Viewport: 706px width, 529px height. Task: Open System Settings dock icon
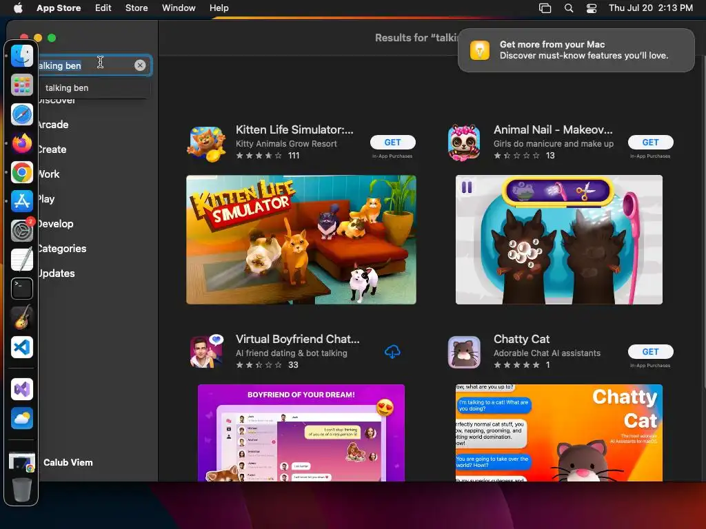click(x=21, y=231)
